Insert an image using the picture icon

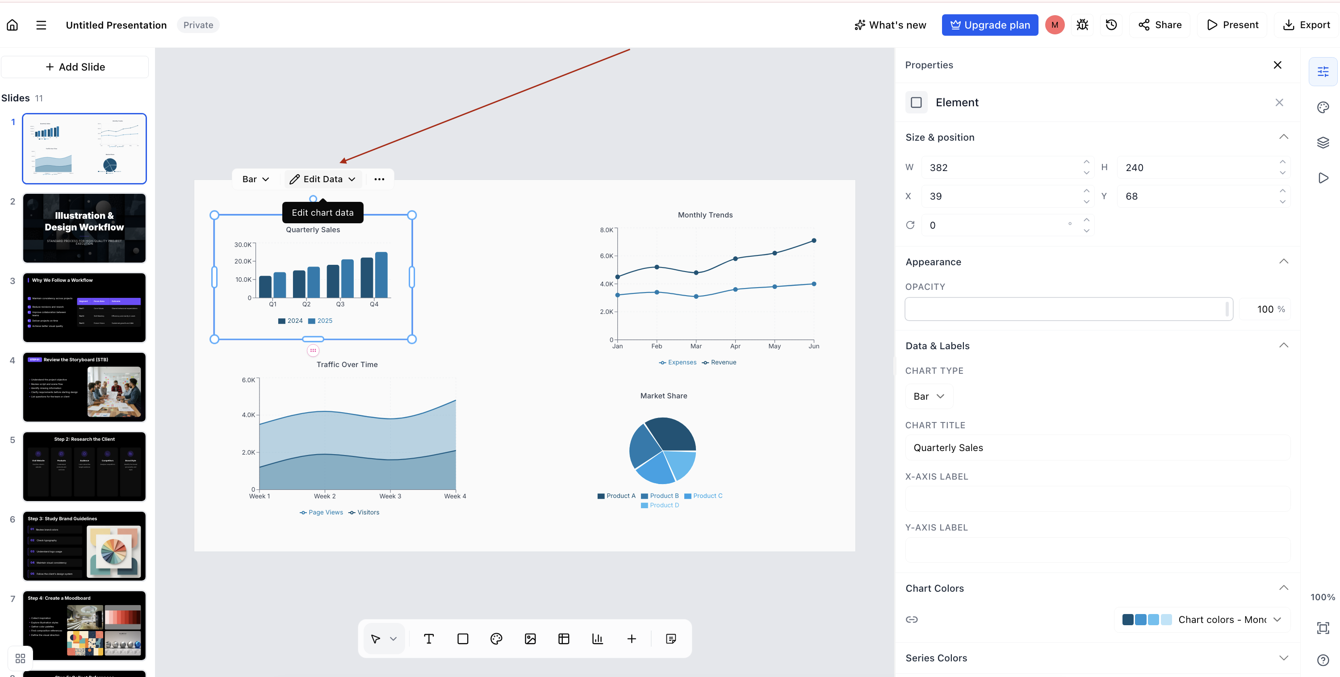point(530,639)
